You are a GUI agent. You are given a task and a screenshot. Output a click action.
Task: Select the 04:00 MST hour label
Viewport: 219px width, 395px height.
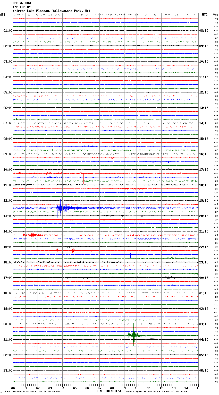coord(8,77)
